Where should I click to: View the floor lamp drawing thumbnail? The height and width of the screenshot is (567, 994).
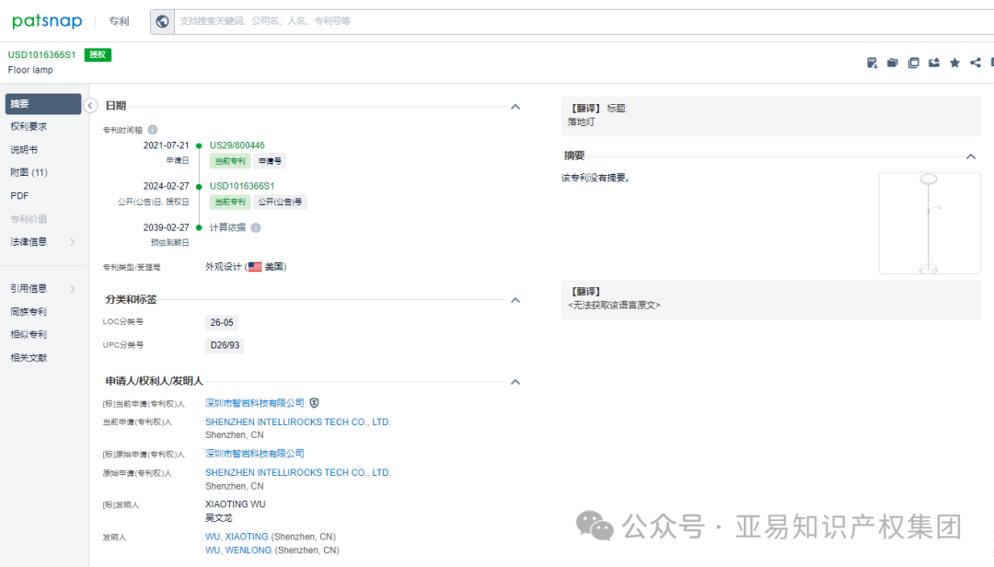[x=930, y=223]
